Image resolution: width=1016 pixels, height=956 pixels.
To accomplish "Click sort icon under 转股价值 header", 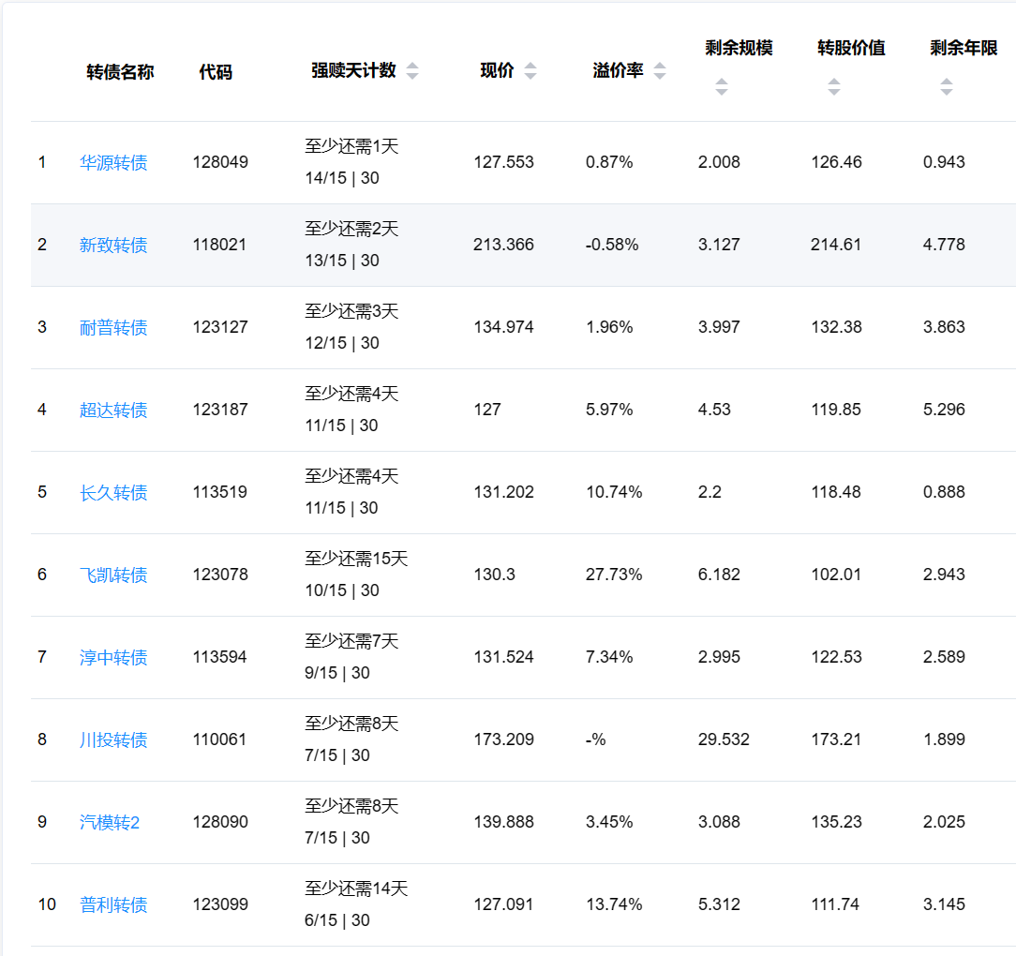I will (833, 87).
